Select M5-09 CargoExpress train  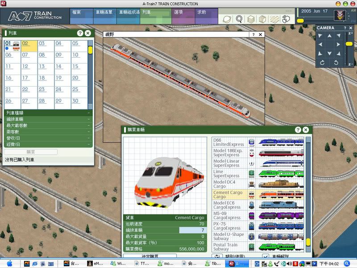click(x=258, y=216)
